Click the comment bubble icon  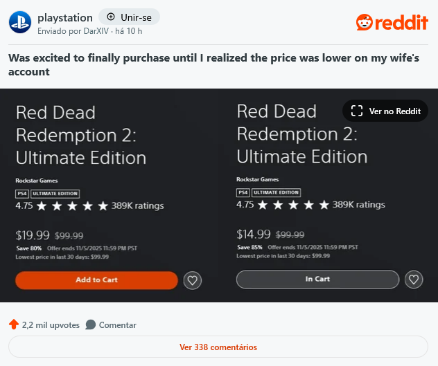tap(91, 324)
